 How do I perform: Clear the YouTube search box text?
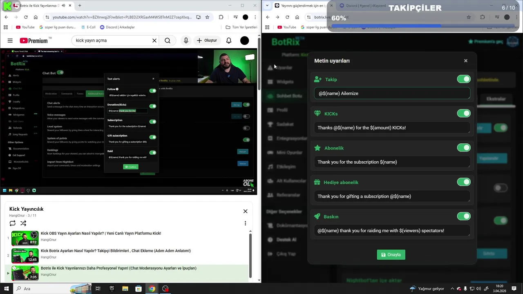click(x=154, y=40)
